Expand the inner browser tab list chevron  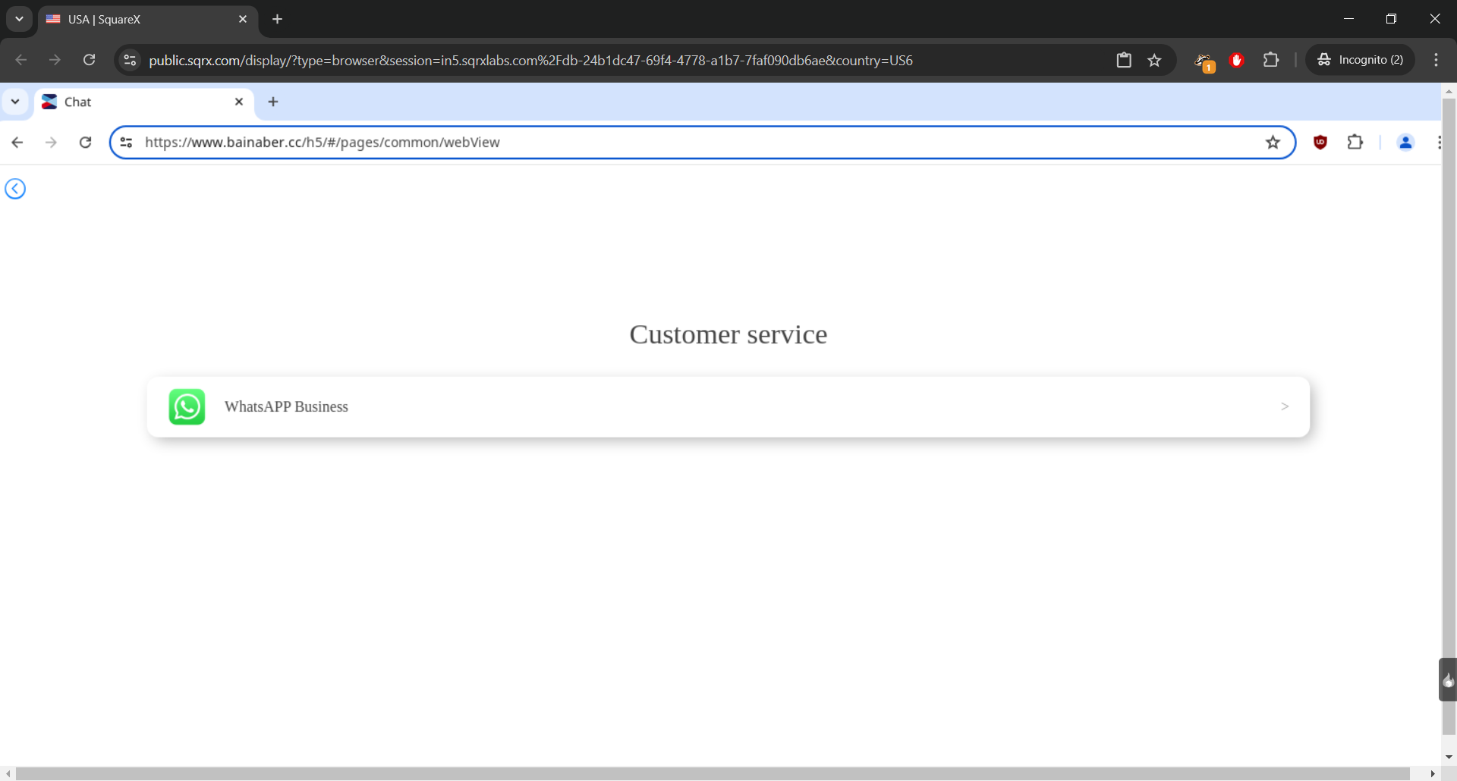pos(15,102)
